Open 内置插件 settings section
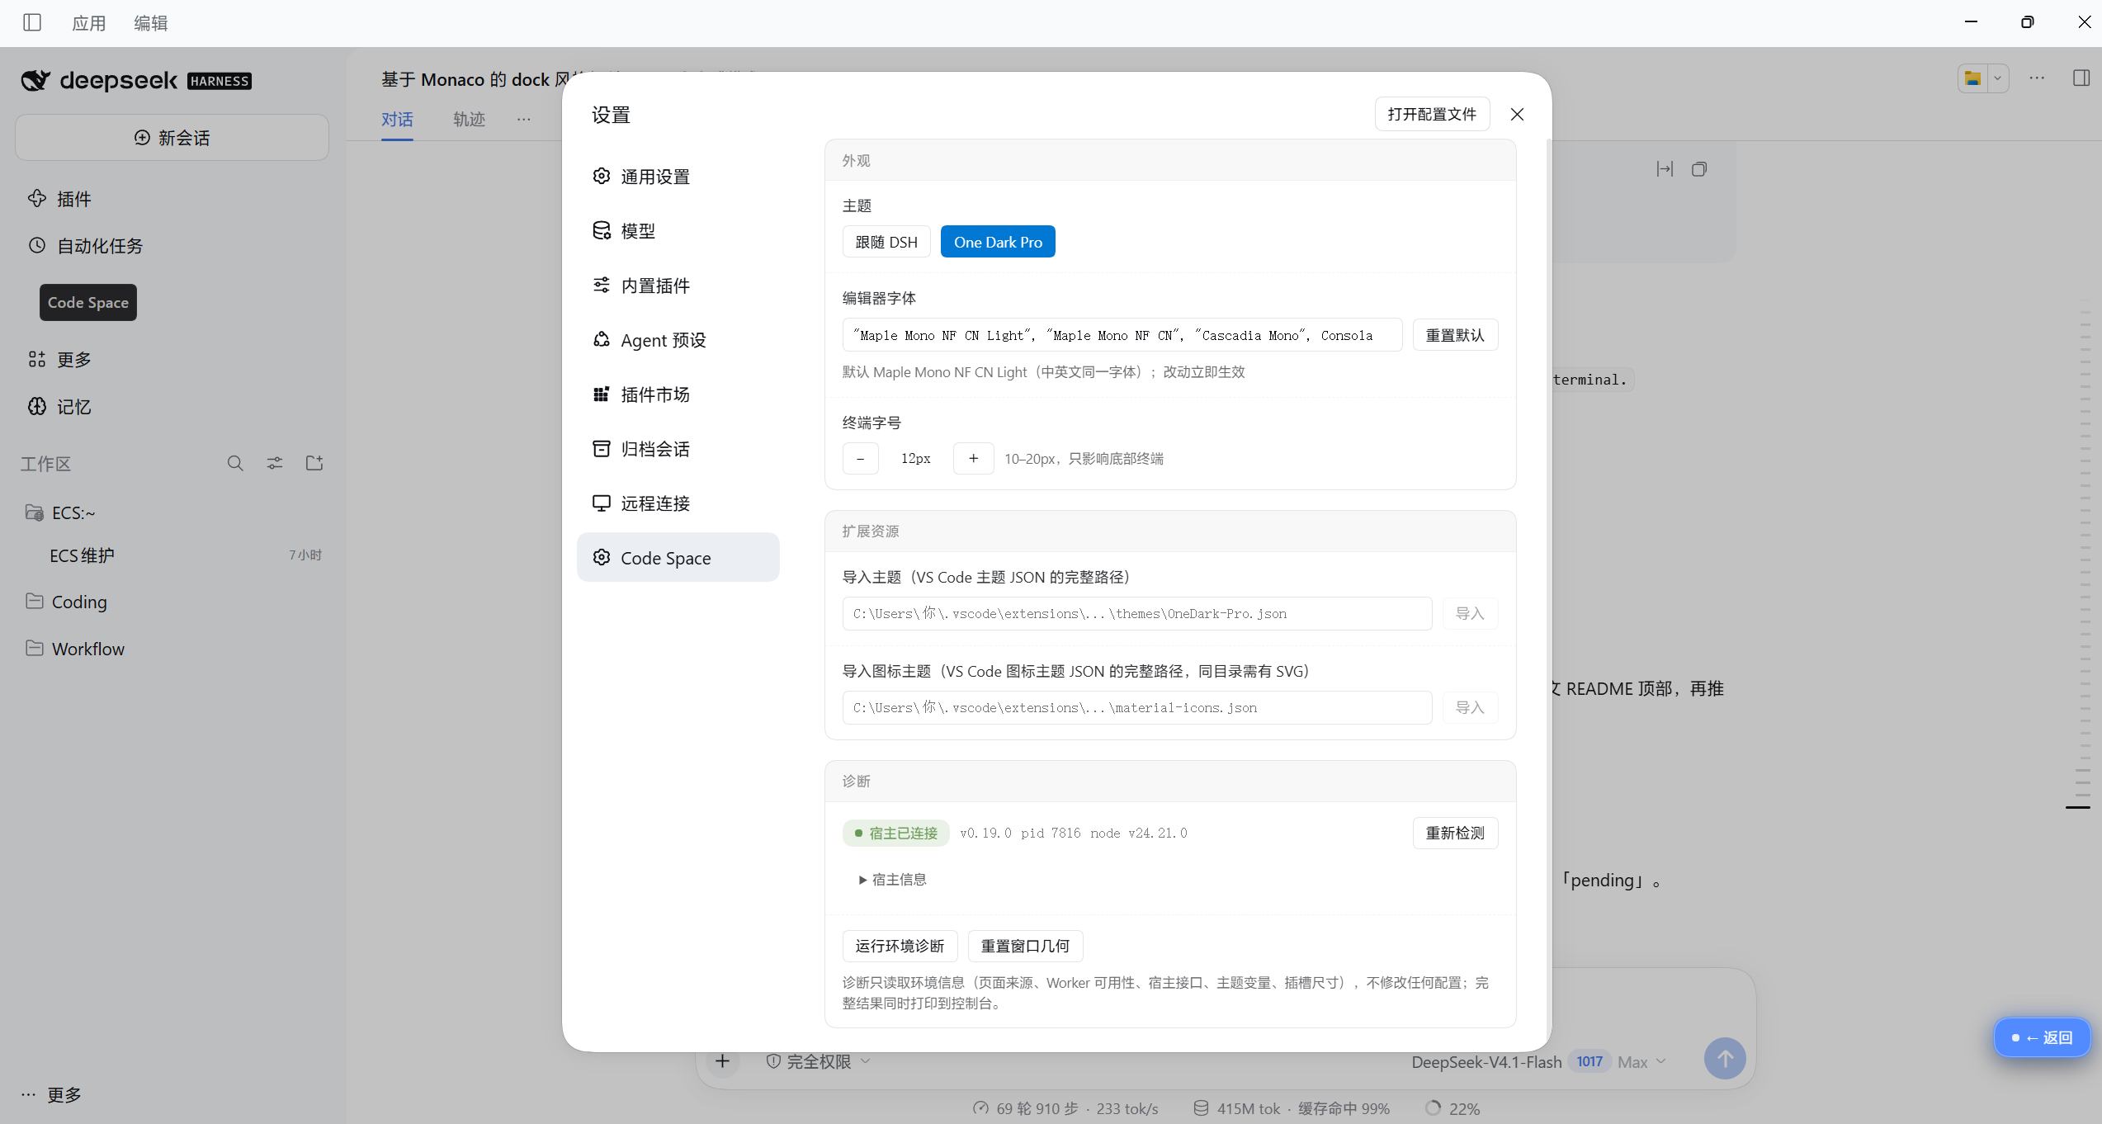 coord(678,286)
